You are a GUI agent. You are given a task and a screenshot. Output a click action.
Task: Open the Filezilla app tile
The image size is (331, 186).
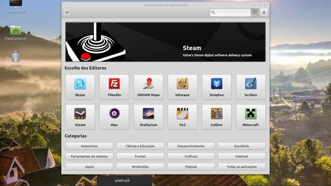[114, 87]
